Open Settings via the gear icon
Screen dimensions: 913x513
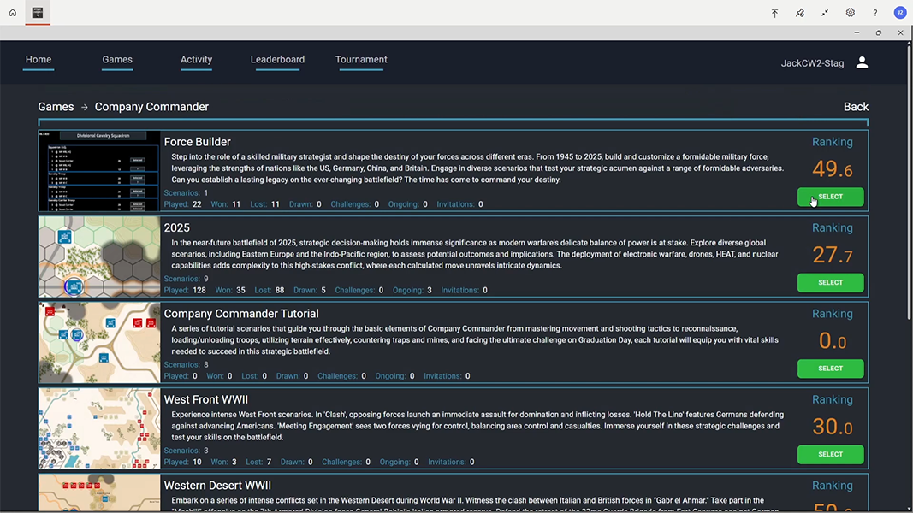coord(850,13)
